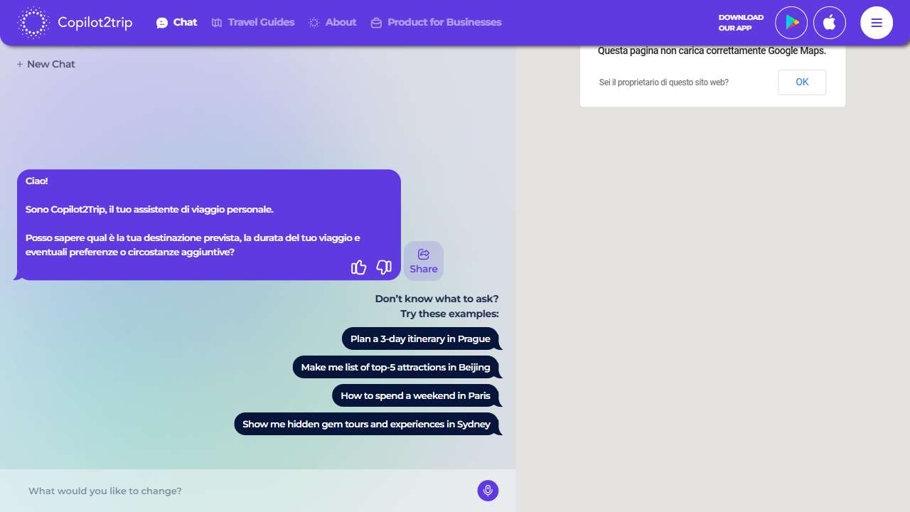Image resolution: width=910 pixels, height=512 pixels.
Task: Click the chat bubble icon in navigation
Action: coord(162,23)
